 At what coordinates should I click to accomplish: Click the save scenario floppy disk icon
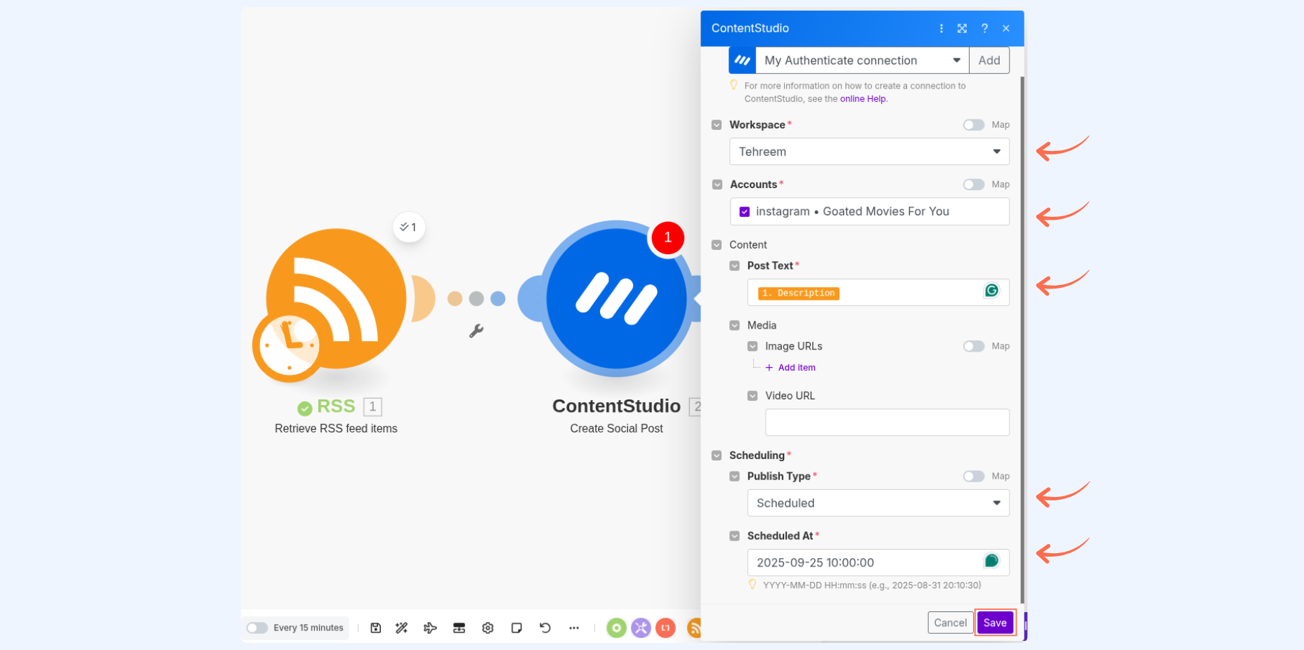(376, 628)
